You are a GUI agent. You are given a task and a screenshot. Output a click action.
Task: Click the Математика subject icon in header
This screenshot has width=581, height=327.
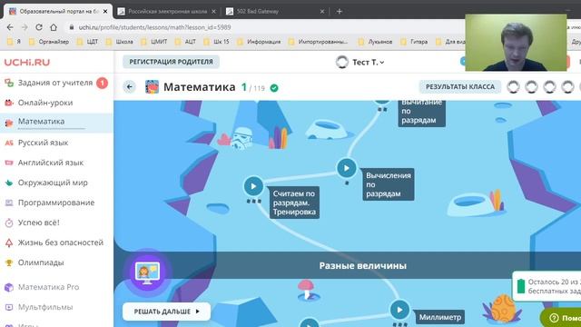tap(152, 87)
